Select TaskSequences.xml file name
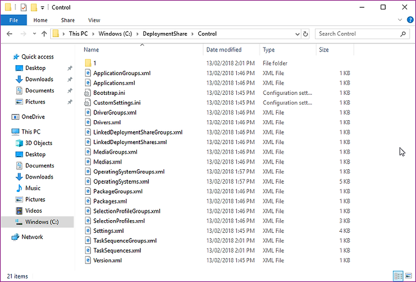Image resolution: width=416 pixels, height=282 pixels. (117, 250)
